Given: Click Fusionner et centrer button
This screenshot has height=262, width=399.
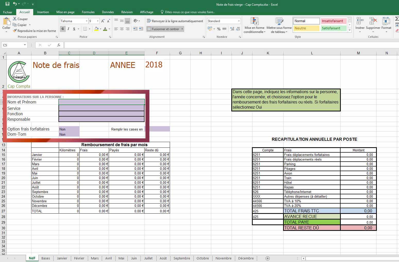Looking at the screenshot, I should pos(163,29).
